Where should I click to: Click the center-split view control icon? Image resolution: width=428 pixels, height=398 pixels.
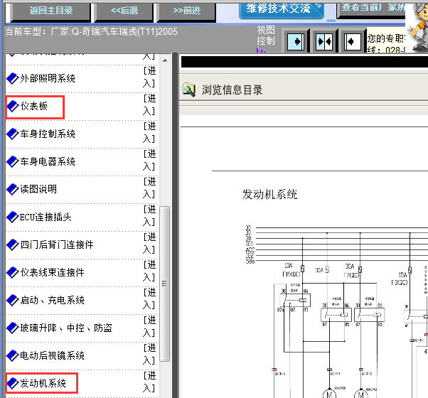coord(324,42)
